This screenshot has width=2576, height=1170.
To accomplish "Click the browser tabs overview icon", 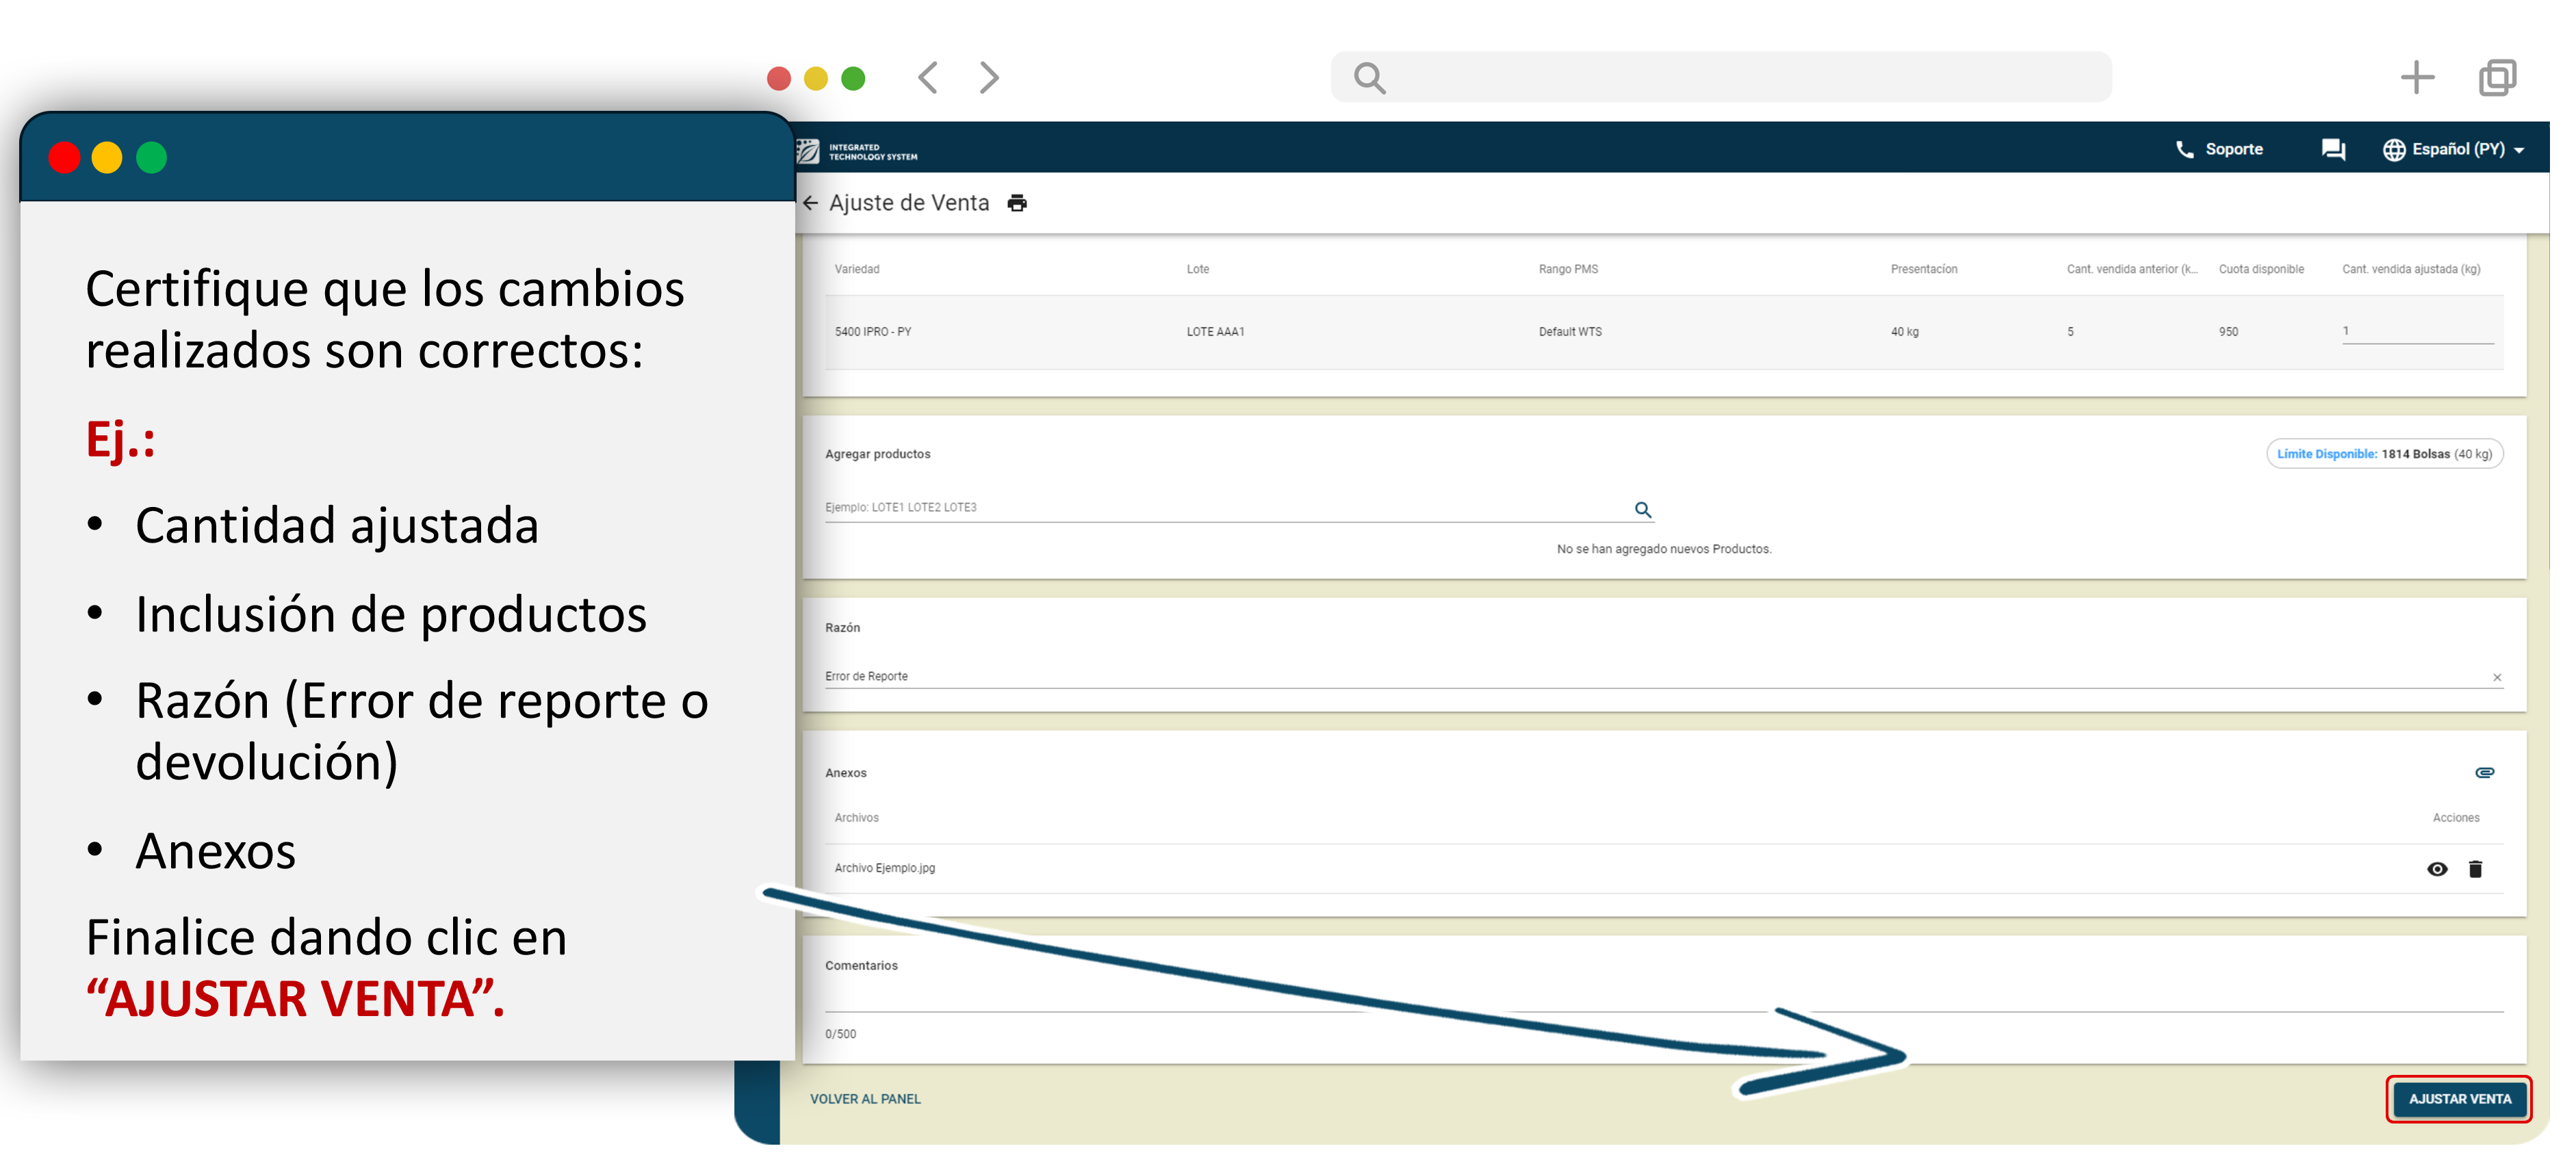I will 2497,78.
